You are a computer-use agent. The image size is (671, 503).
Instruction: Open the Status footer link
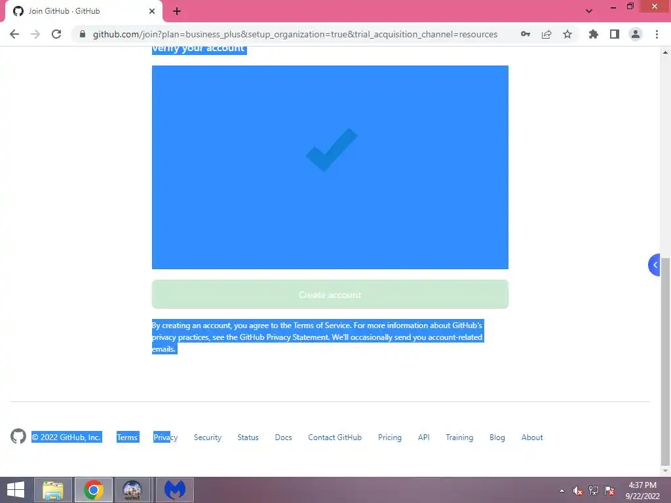click(248, 437)
